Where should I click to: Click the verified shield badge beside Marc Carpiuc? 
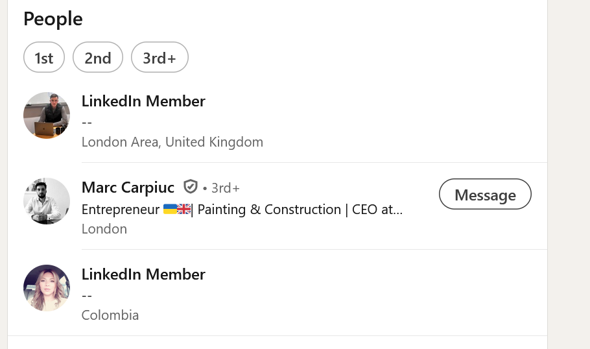click(191, 187)
